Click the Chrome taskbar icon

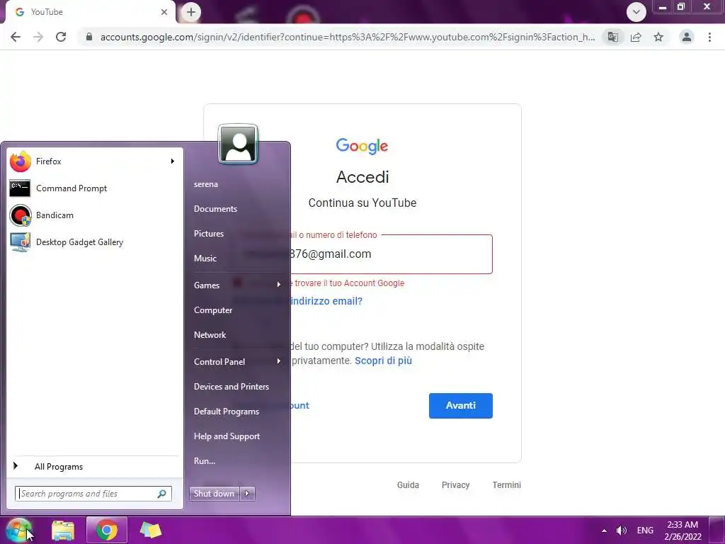pyautogui.click(x=107, y=531)
